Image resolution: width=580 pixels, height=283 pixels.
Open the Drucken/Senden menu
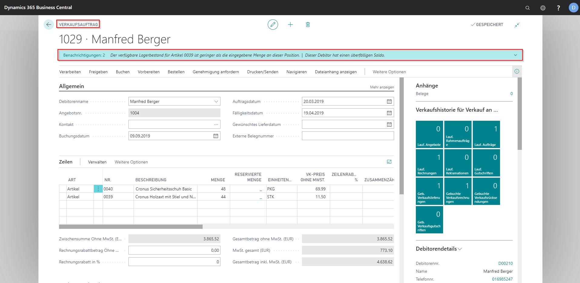pos(263,72)
